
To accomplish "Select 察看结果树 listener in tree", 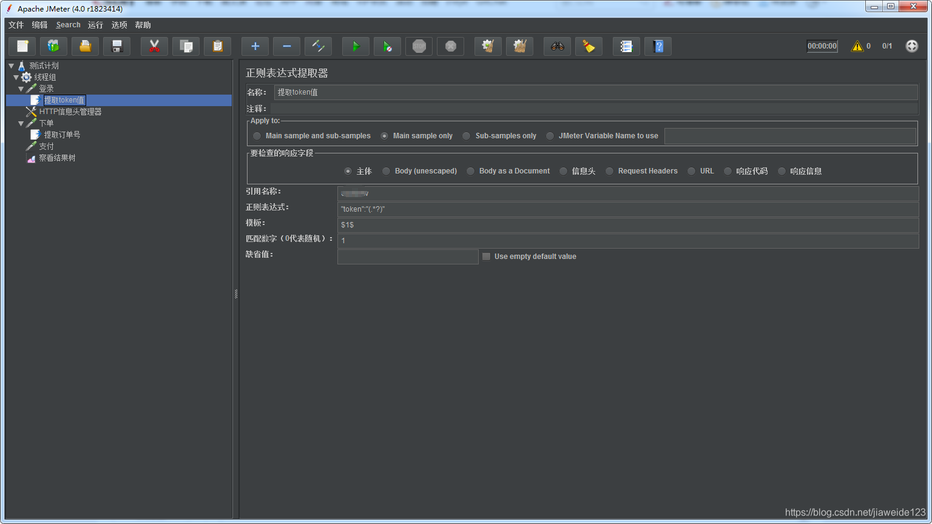I will 57,158.
